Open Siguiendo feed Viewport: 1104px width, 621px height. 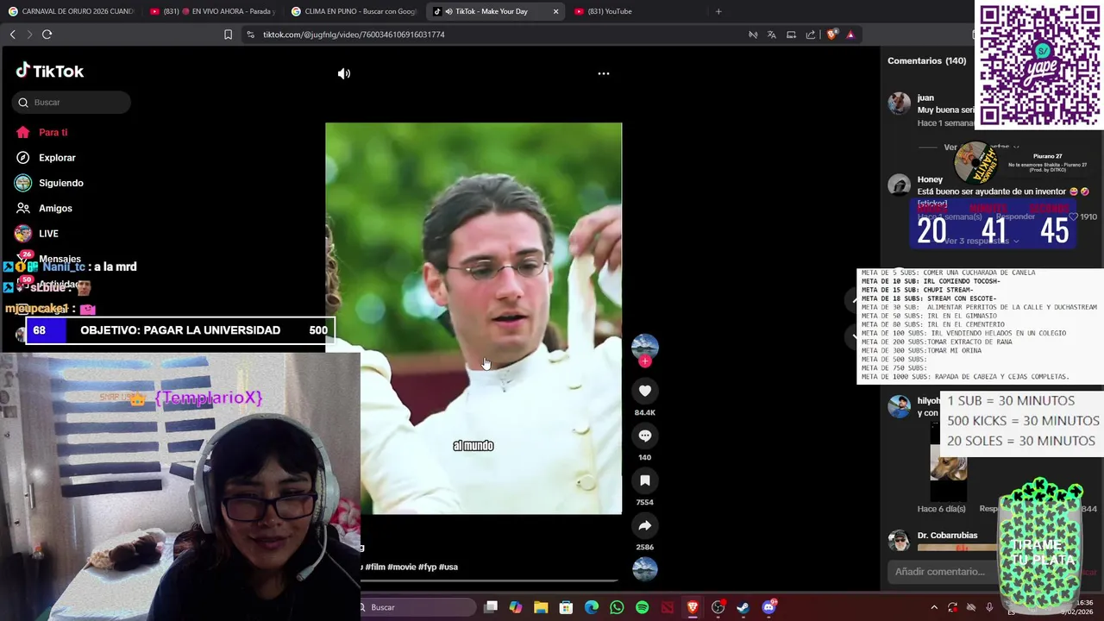[60, 183]
